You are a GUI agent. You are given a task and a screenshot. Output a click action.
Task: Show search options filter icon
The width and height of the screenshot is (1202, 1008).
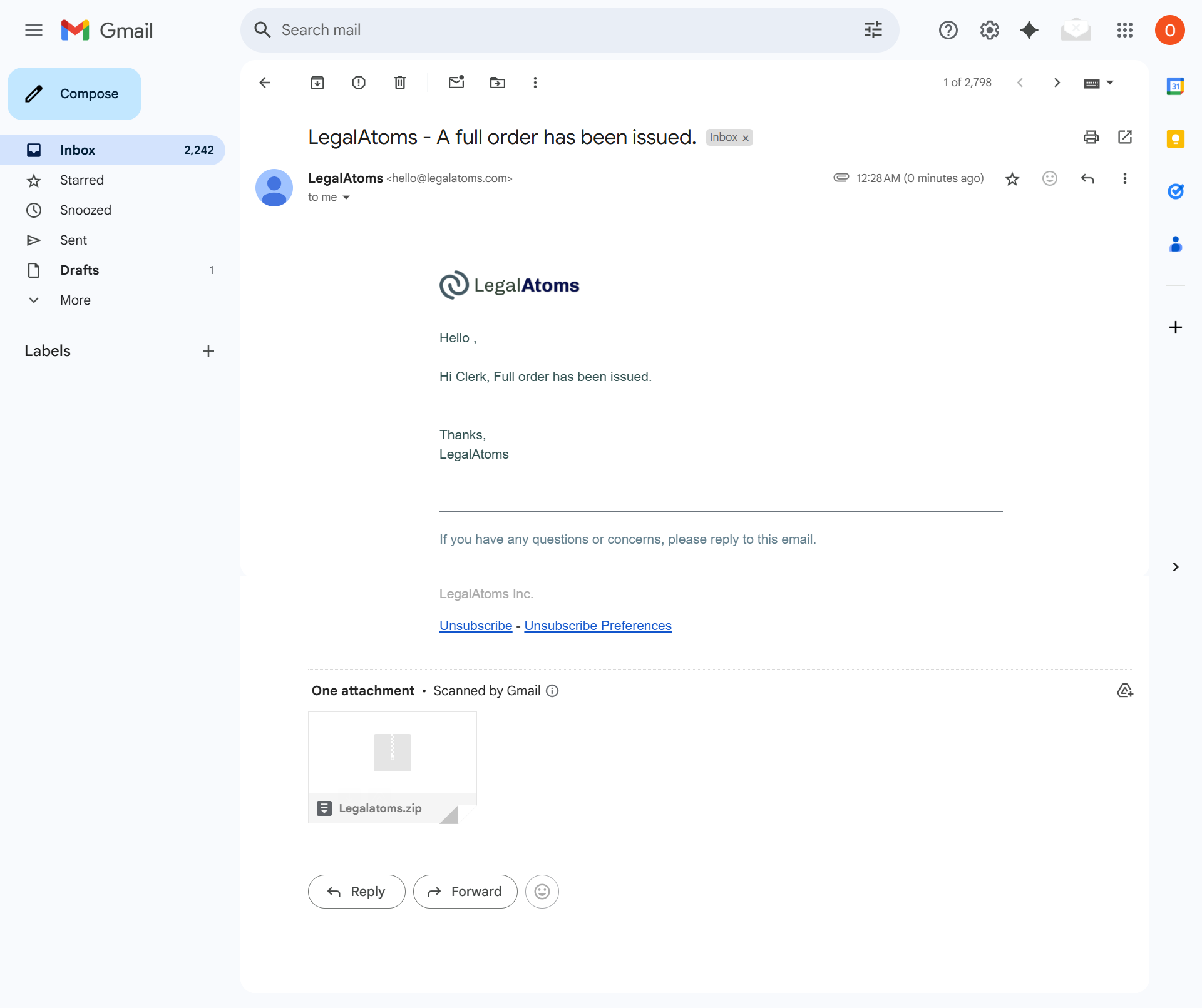[x=873, y=30]
